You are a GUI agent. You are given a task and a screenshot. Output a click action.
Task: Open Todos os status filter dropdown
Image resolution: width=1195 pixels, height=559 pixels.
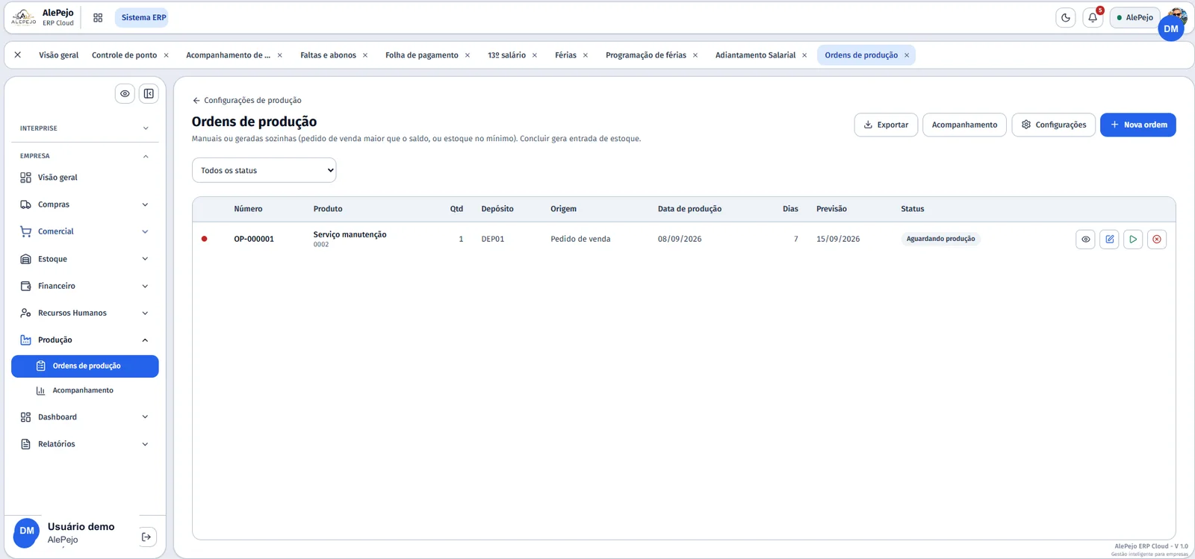click(x=264, y=170)
